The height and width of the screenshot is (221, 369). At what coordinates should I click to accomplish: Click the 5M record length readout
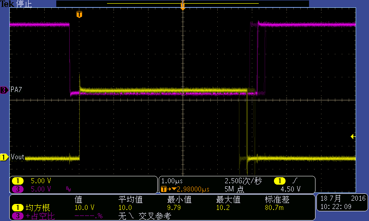coord(234,189)
